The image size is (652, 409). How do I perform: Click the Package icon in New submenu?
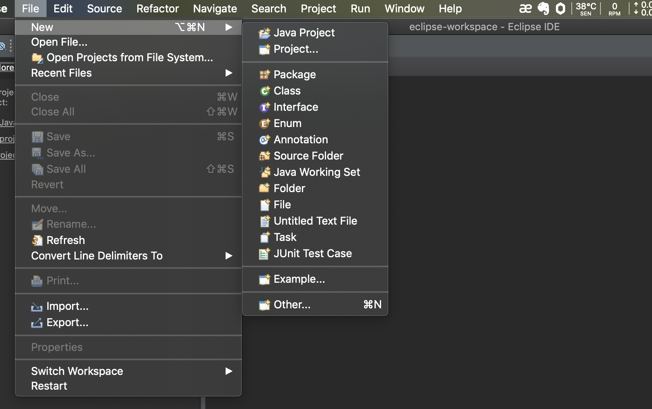click(264, 75)
